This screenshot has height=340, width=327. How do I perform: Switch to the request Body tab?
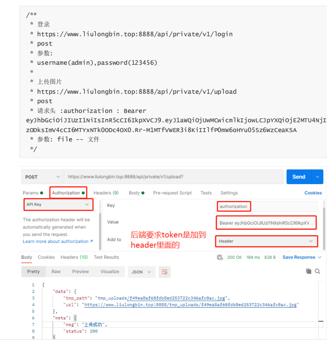[136, 193]
